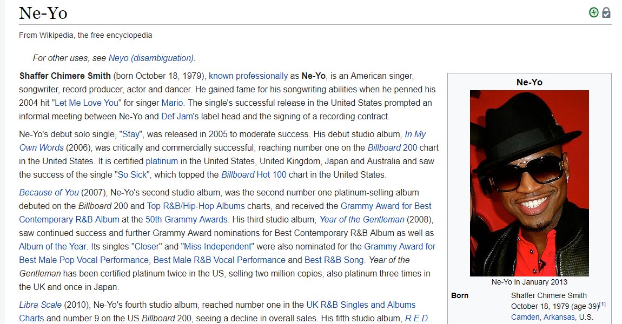Click the Album of the Year link

point(53,246)
